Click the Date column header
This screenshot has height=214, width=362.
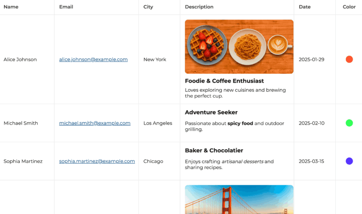304,7
